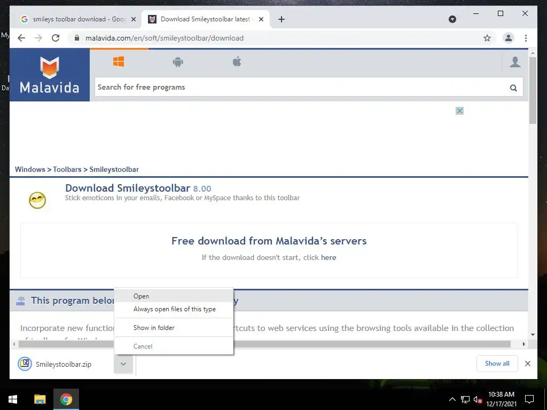
Task: Open File Explorer from taskbar
Action: [40, 399]
